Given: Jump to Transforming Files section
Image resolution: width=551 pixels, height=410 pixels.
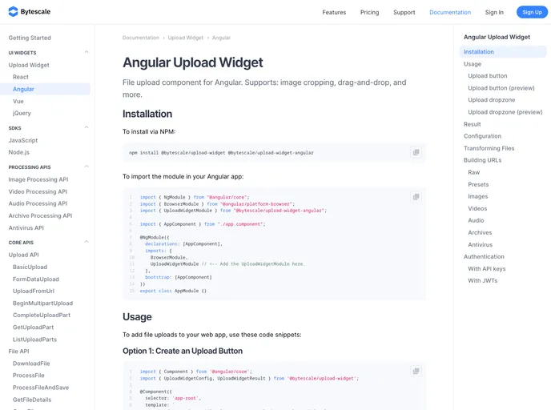Looking at the screenshot, I should (489, 148).
